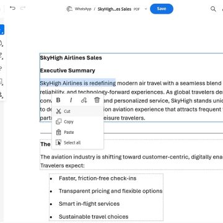Italicize the selected text
The width and height of the screenshot is (223, 223).
tap(71, 100)
